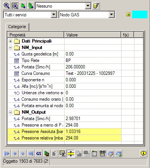This screenshot has height=168, width=150.
Task: Click the yellow info speech bubble icon
Action: click(143, 153)
